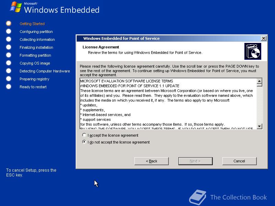Click the Getting Started step bullet

click(x=9, y=23)
